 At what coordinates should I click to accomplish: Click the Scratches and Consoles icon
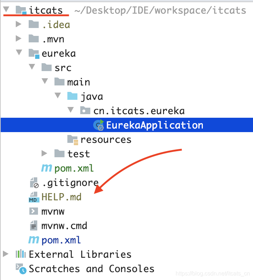[x=21, y=269]
